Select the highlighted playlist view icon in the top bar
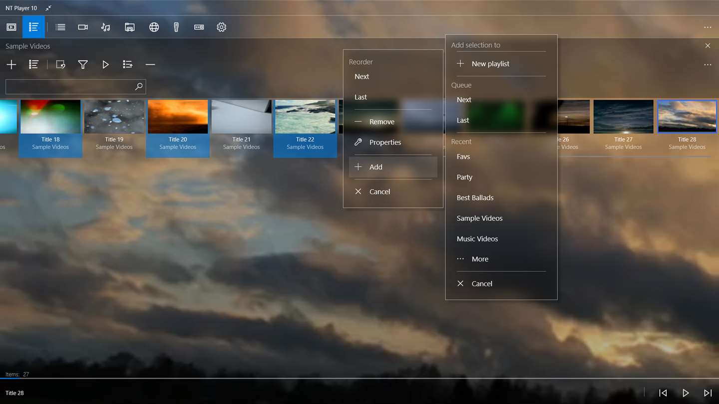This screenshot has height=404, width=719. [33, 27]
